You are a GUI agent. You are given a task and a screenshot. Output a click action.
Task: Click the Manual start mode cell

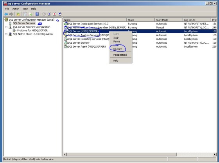(x=160, y=28)
